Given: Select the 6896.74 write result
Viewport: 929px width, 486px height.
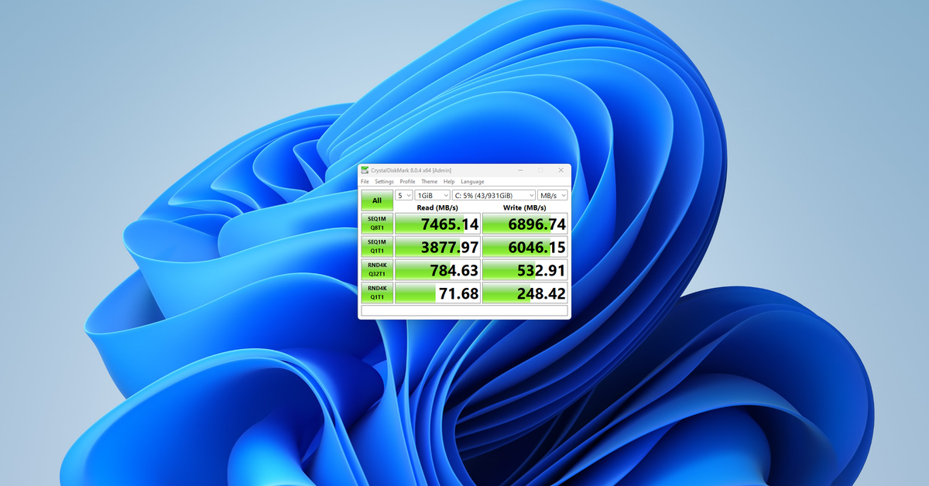Looking at the screenshot, I should [x=525, y=224].
